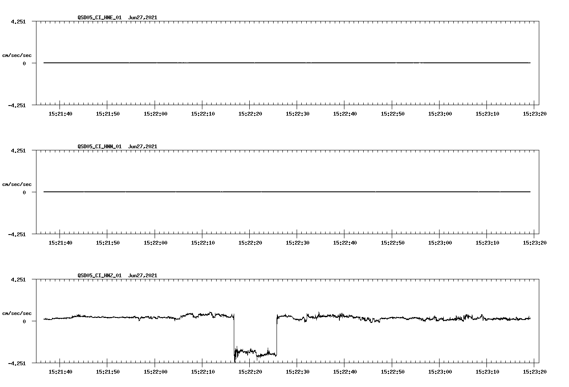Click 15:22:20 time label under HNE plot

click(x=250, y=114)
